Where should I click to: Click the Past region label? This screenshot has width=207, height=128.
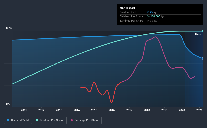pos(198,34)
